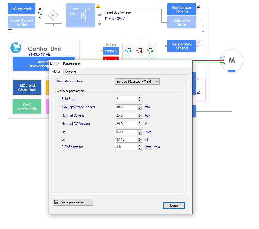
Task: Open the Temperature Sensing block
Action: click(x=181, y=46)
